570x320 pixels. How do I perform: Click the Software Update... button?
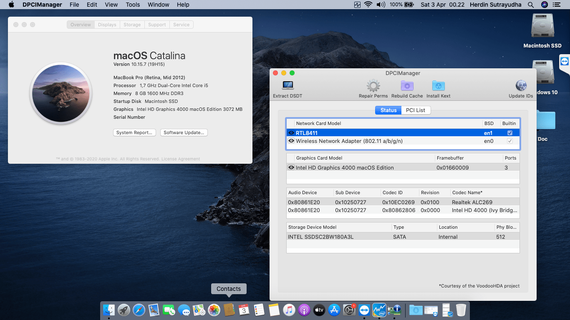tap(184, 132)
